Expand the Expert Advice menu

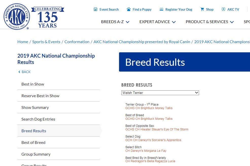coord(157,22)
